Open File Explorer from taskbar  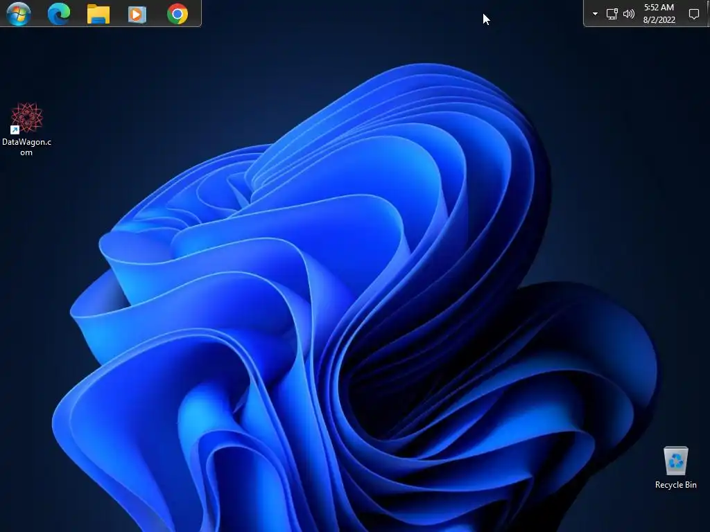[x=98, y=14]
